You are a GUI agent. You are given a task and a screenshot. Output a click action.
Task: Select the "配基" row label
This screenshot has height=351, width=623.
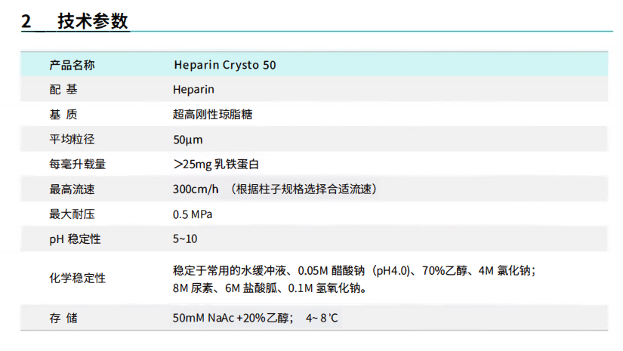(63, 90)
